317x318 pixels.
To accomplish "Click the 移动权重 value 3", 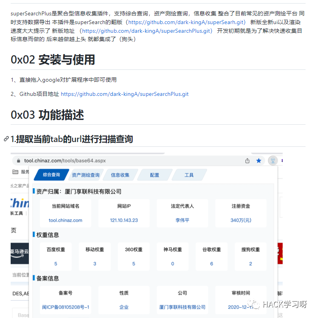I will point(95,264).
